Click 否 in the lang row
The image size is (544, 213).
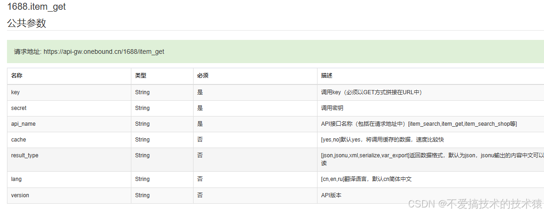(200, 179)
